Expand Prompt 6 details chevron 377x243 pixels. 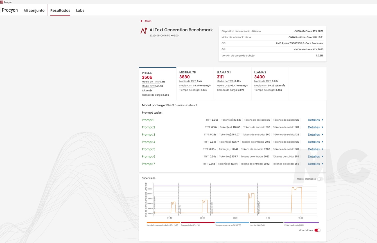click(322, 156)
